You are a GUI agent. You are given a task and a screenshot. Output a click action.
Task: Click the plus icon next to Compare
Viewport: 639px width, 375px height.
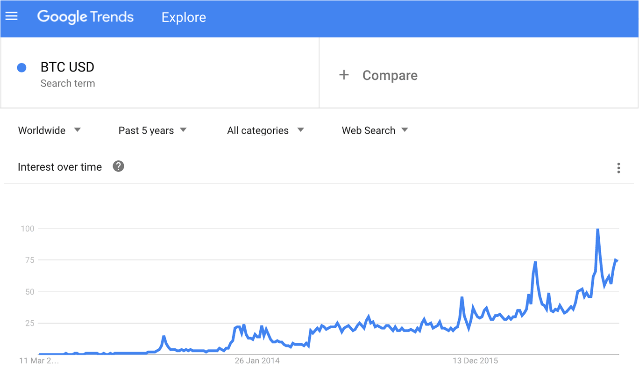344,75
